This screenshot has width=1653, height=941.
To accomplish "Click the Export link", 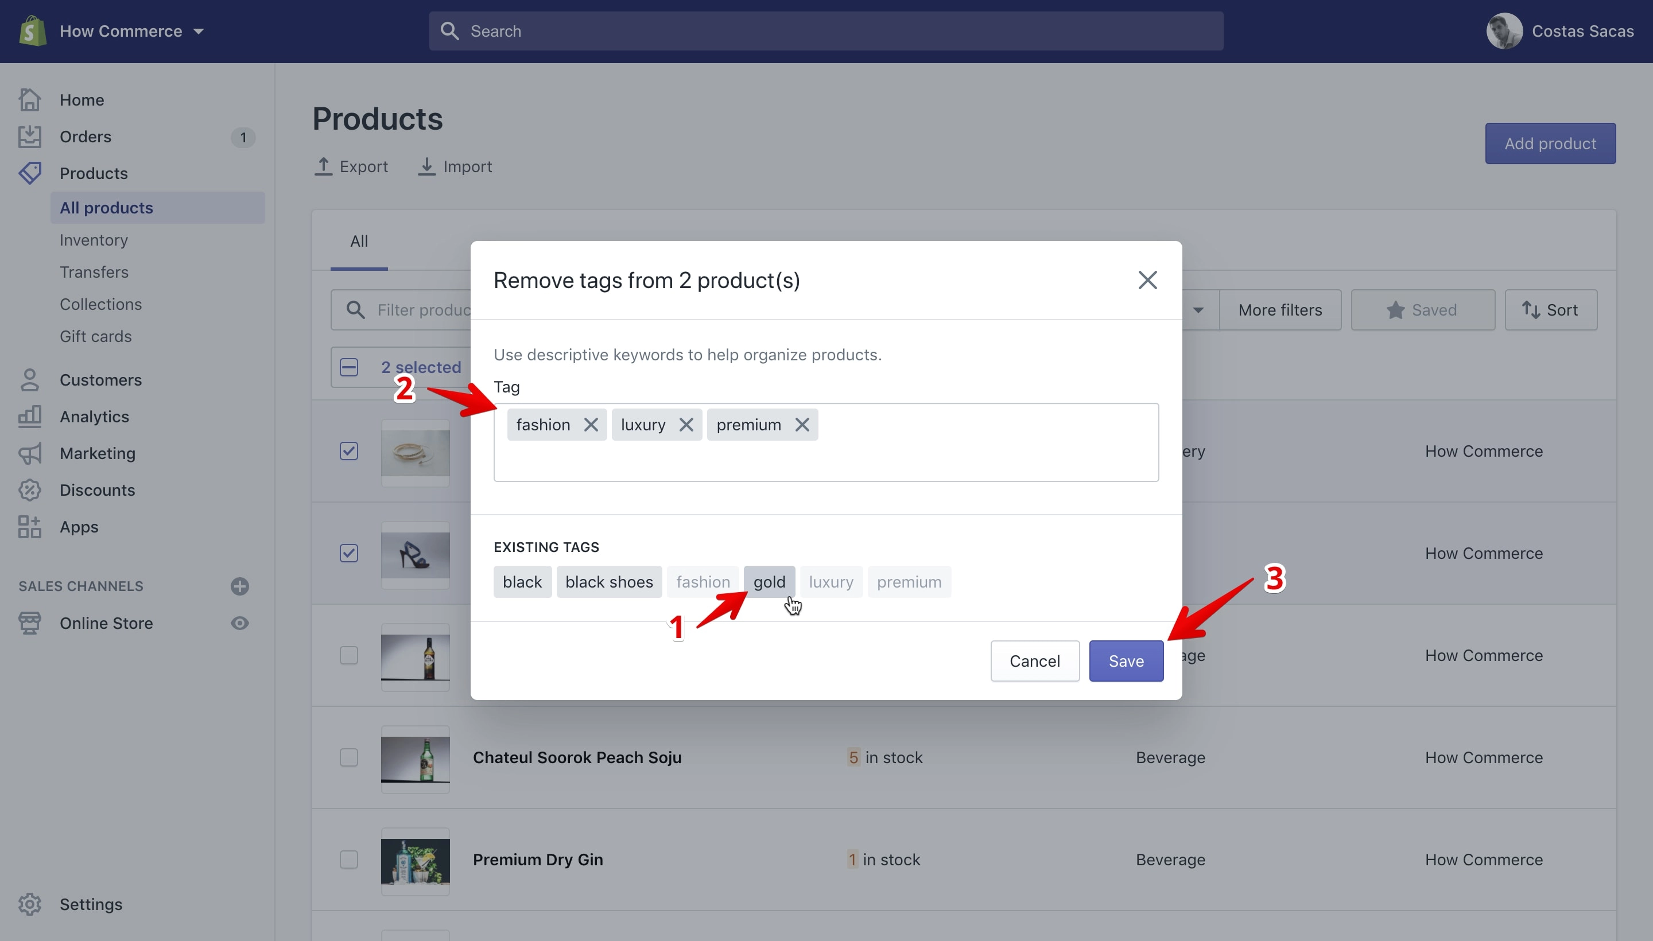I will tap(351, 167).
